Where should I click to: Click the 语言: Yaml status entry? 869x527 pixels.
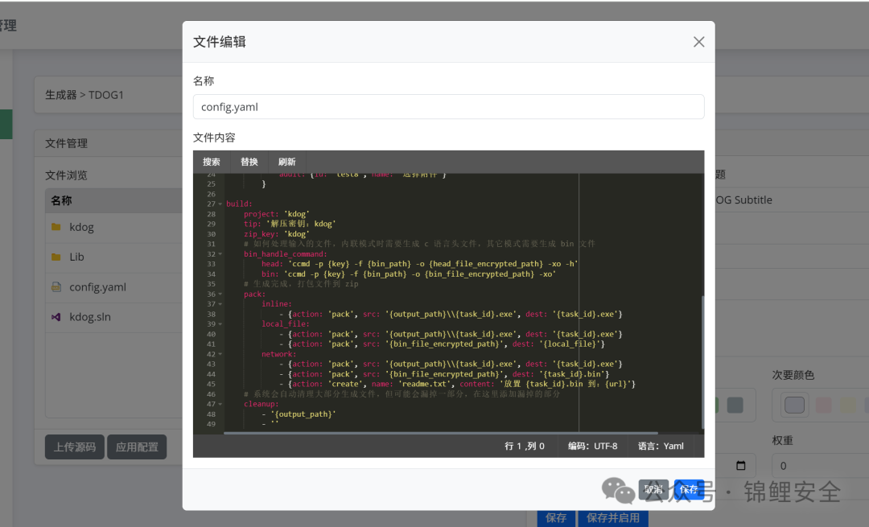click(661, 446)
